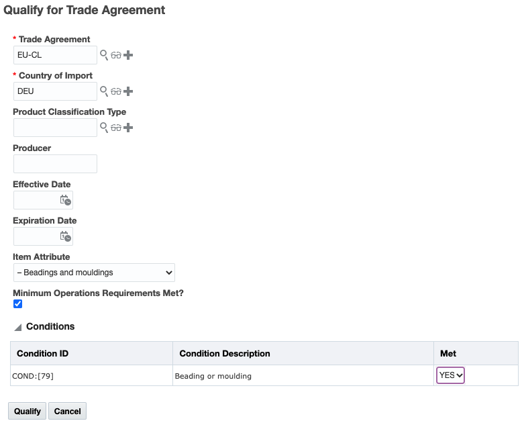Click the Trade Agreement glasses view icon
This screenshot has width=524, height=425.
click(116, 55)
